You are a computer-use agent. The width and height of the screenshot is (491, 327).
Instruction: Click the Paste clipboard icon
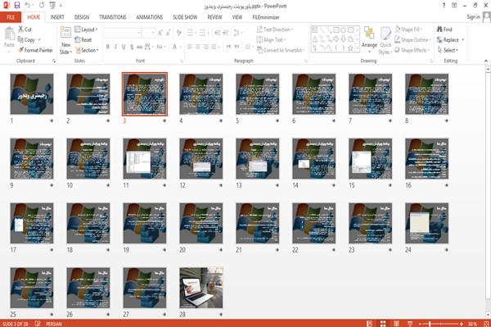coord(9,34)
